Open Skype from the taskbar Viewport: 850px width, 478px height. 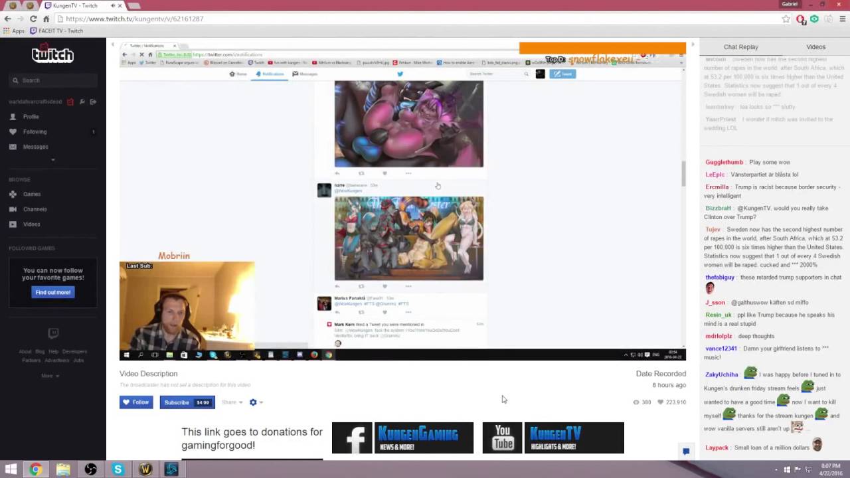[x=118, y=469]
